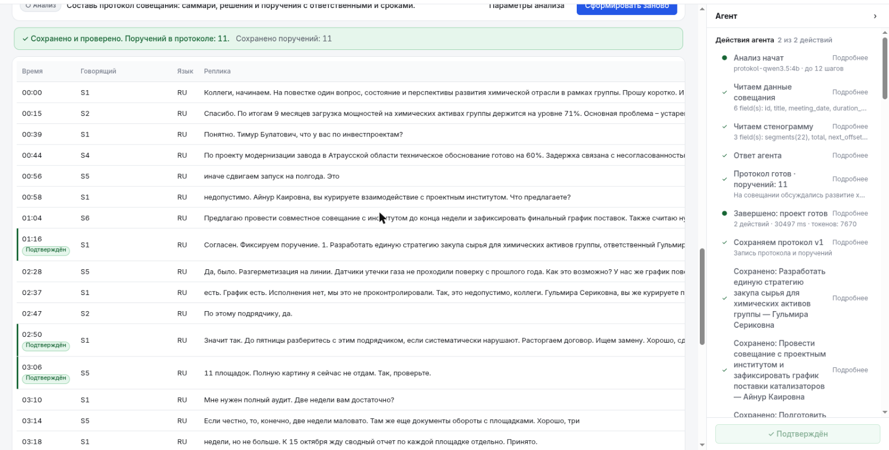Viewport: 889px width, 450px height.
Task: Click the transcript's vertical scrollbar thumb
Action: [702, 296]
